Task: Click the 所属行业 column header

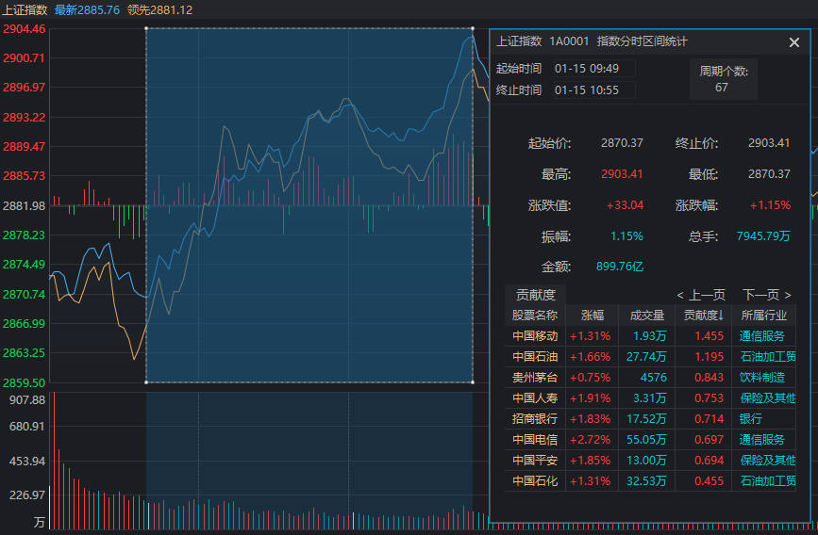Action: point(763,316)
